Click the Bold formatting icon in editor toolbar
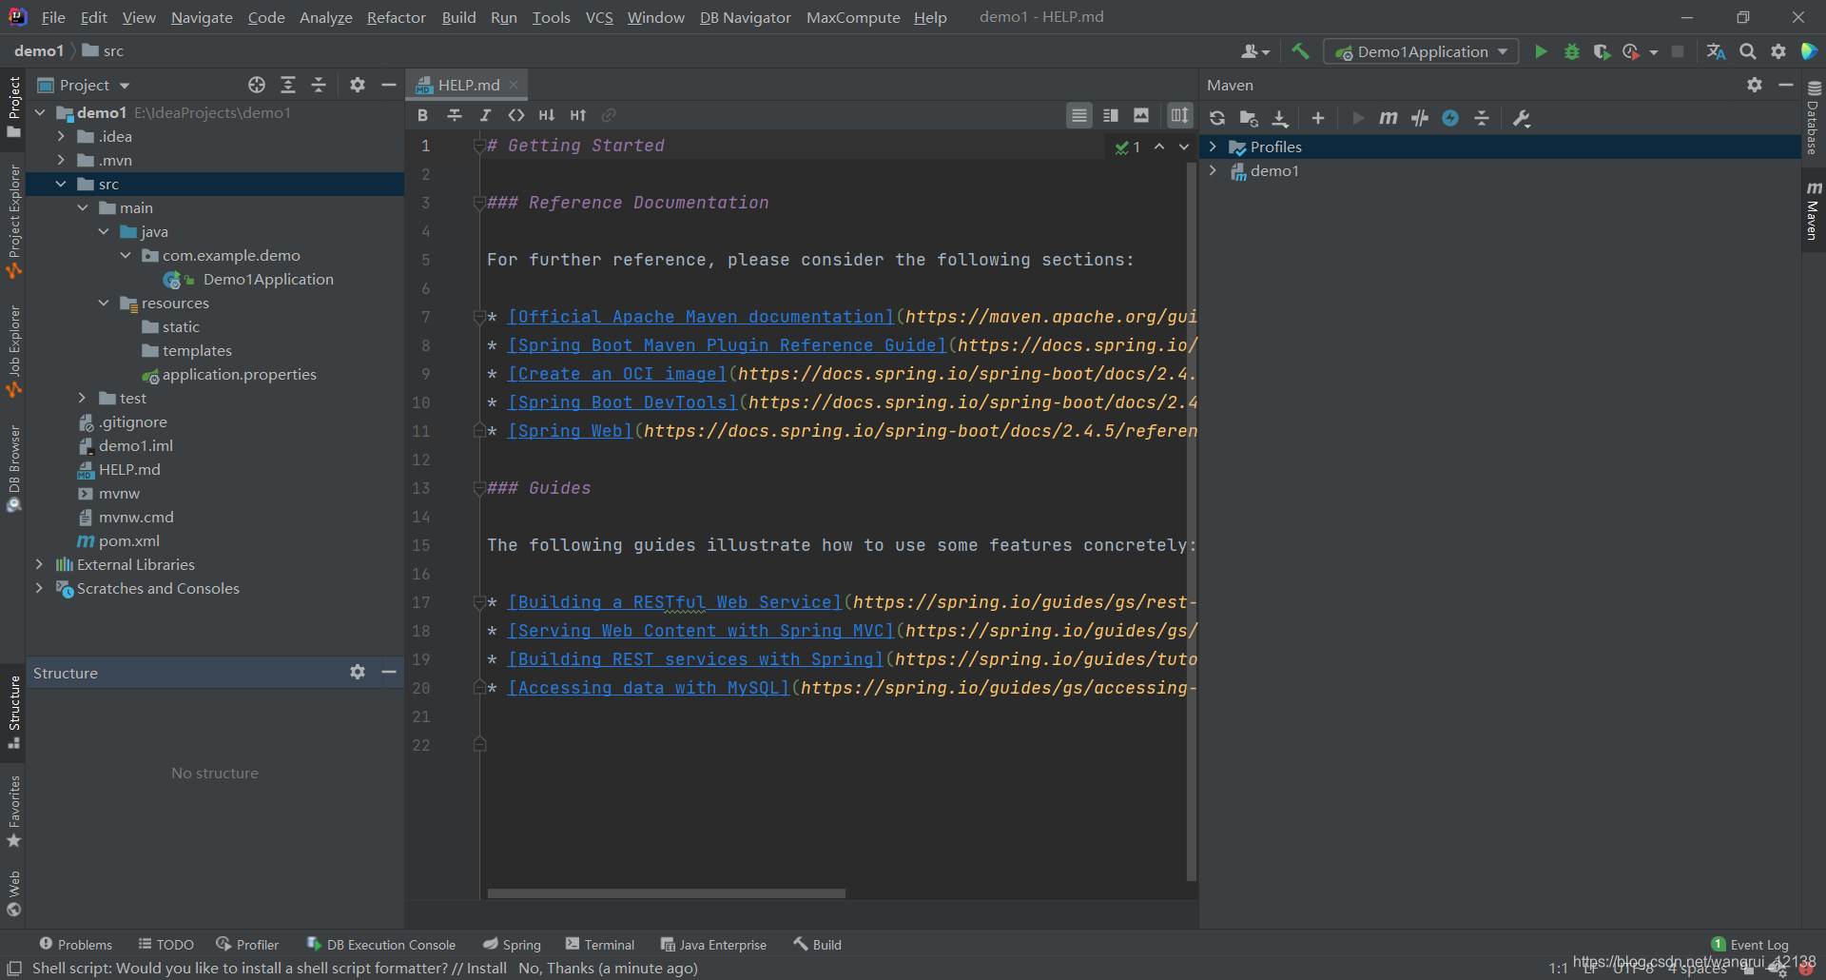Screen dimensions: 1826x980 click(x=423, y=115)
